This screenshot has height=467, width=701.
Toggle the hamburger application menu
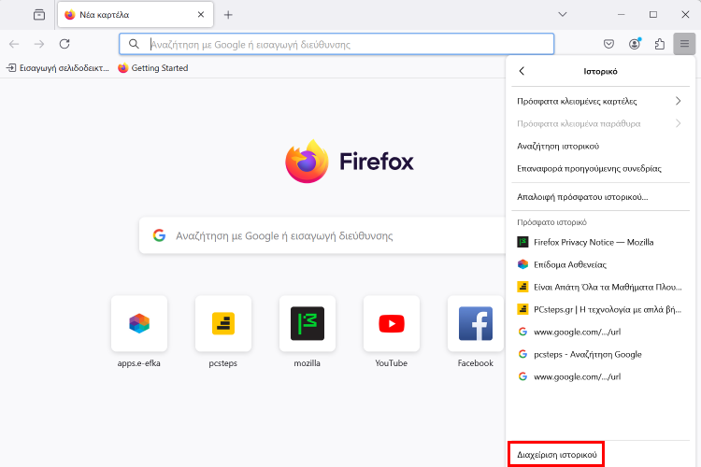(x=684, y=44)
